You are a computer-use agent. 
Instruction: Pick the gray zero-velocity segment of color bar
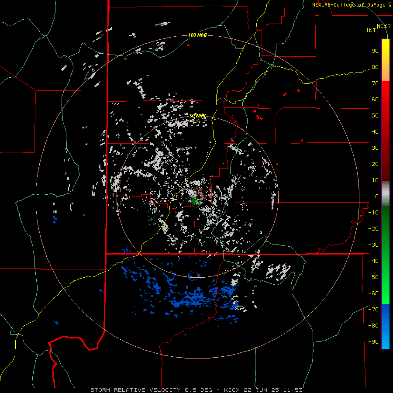(386, 193)
